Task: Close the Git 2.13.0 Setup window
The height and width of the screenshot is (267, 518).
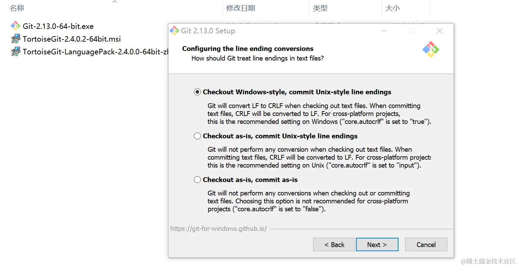Action: coord(439,31)
